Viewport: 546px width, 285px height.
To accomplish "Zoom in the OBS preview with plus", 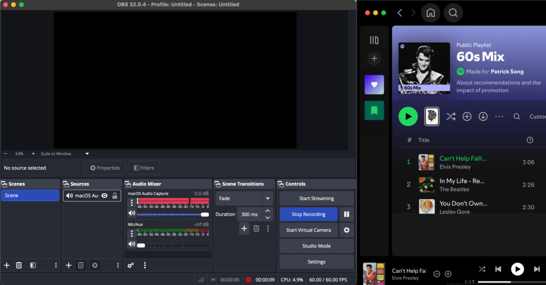I will pos(33,154).
